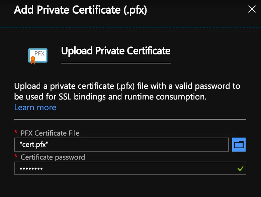Viewport: 261px width, 197px height.
Task: Click the PFX Certificate File label
Action: tap(50, 133)
